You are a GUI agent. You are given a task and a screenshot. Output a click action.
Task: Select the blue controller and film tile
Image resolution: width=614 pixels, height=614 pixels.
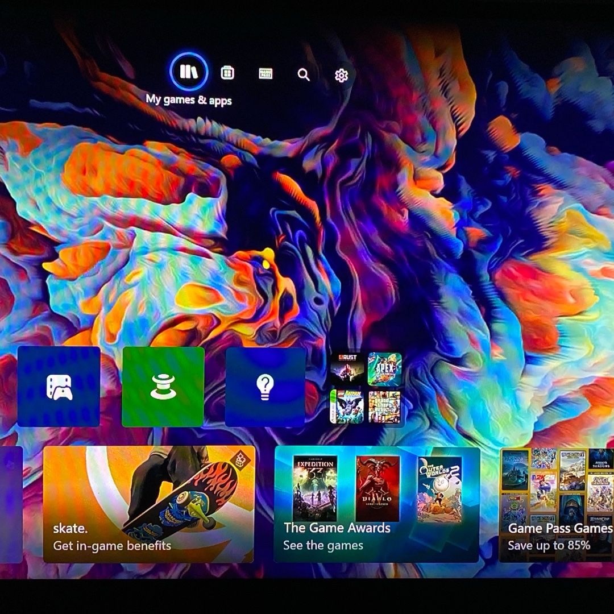pos(59,387)
